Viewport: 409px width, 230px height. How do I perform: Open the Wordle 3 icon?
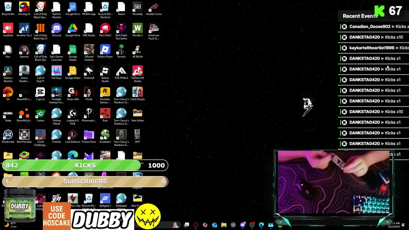click(137, 30)
